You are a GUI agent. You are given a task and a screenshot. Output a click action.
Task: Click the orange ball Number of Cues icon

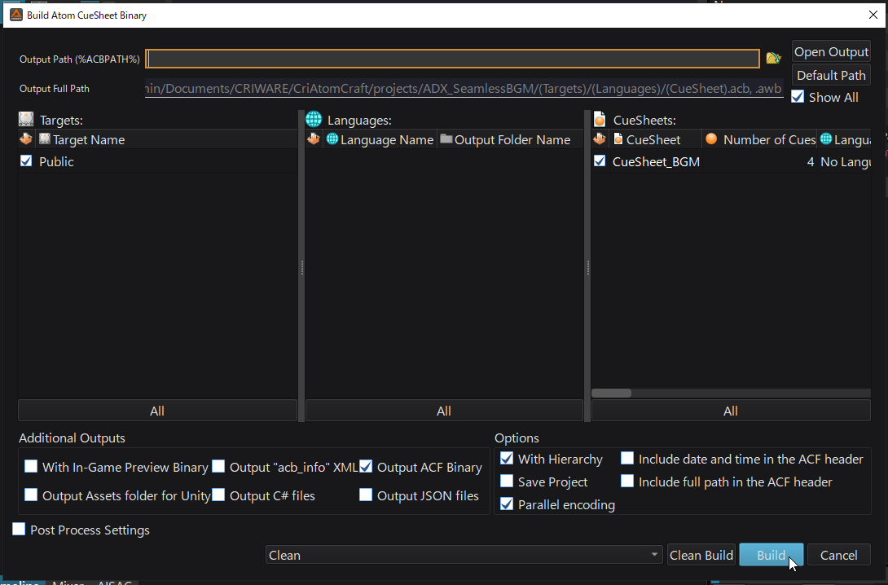point(711,139)
